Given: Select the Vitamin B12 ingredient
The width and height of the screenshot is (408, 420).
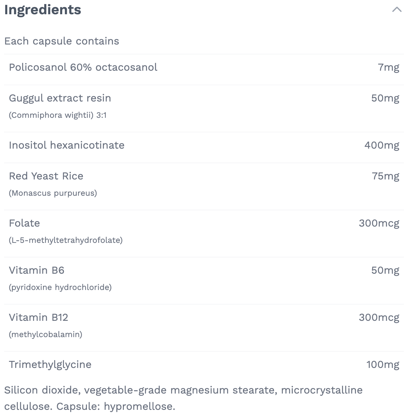Looking at the screenshot, I should tap(39, 318).
